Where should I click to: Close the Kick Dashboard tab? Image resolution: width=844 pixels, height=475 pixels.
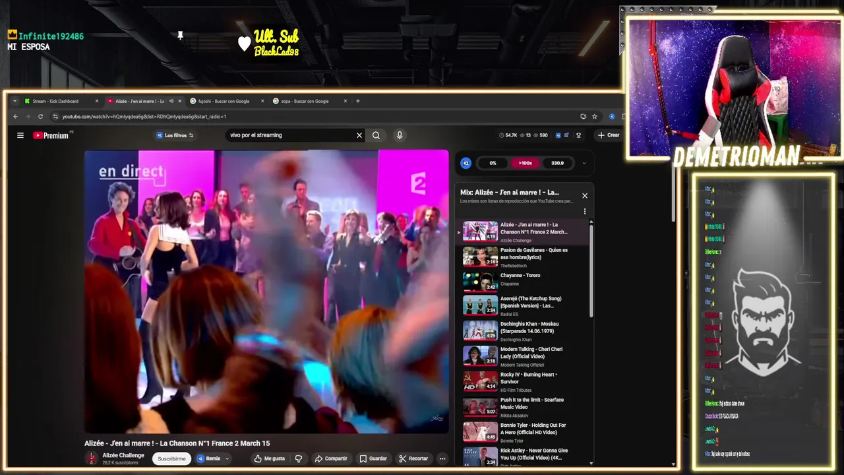(x=97, y=101)
